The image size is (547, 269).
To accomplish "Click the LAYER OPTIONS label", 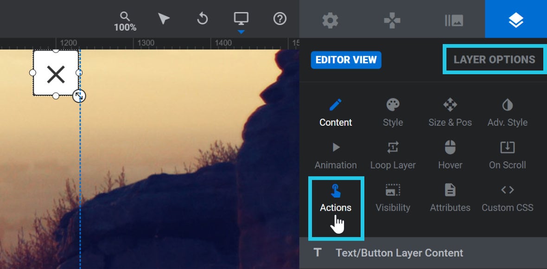I will 494,59.
